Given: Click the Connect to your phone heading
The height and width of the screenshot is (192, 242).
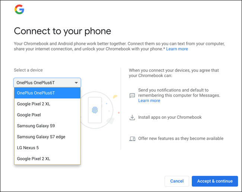Looking at the screenshot, I should point(63,31).
